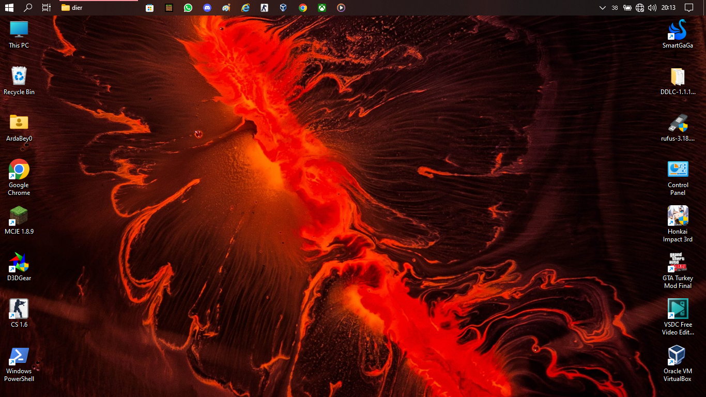Open Paint palette icon in taskbar

click(x=226, y=8)
